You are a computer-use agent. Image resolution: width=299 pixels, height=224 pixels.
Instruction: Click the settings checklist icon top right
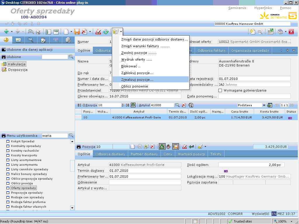coord(270,32)
